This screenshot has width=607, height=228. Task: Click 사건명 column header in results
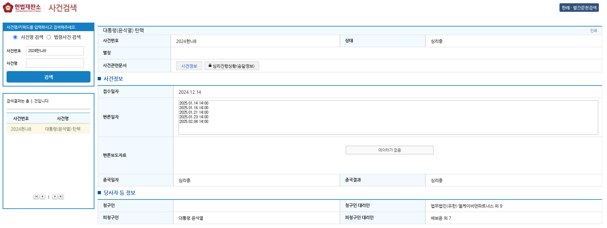63,119
